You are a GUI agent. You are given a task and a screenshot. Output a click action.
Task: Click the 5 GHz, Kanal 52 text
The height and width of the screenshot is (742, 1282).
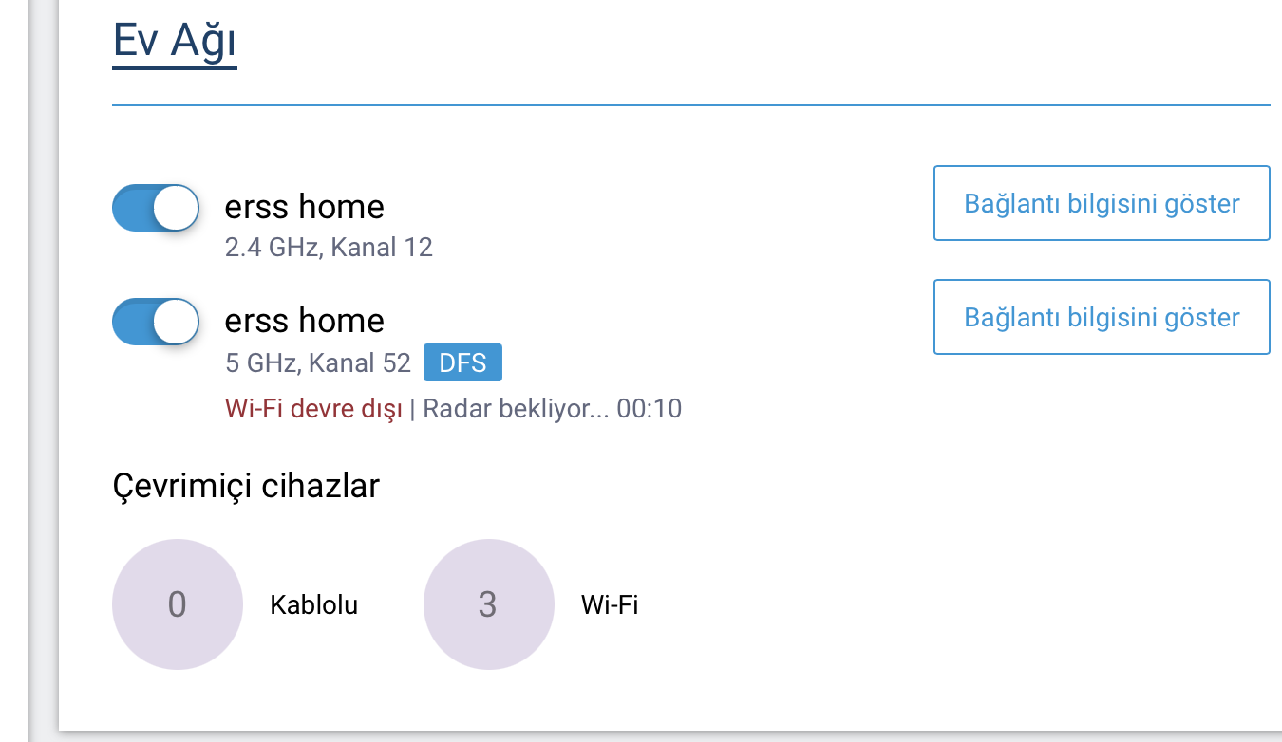coord(318,363)
